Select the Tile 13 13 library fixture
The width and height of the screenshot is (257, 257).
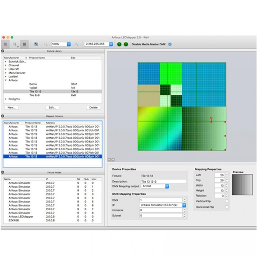52,92
